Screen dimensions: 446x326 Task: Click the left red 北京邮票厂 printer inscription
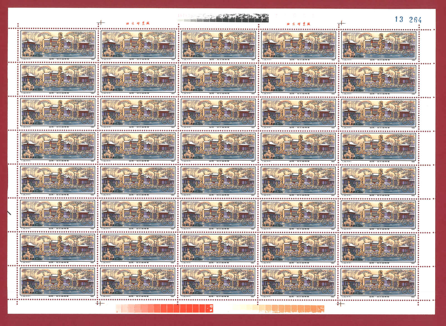138,23
